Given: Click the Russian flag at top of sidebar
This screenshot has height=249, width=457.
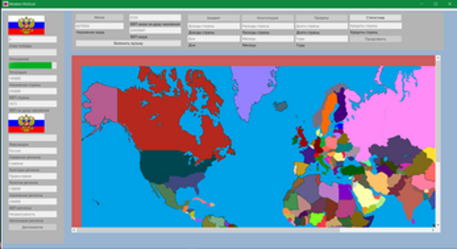Looking at the screenshot, I should (x=27, y=25).
